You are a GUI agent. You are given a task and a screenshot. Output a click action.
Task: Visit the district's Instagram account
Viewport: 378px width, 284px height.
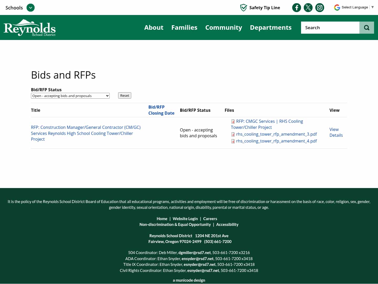click(319, 7)
